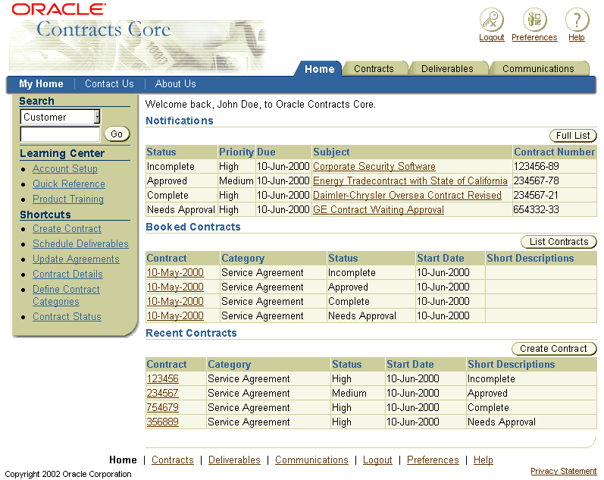This screenshot has height=480, width=604.
Task: Open Contact Us in the blue bar
Action: 109,83
